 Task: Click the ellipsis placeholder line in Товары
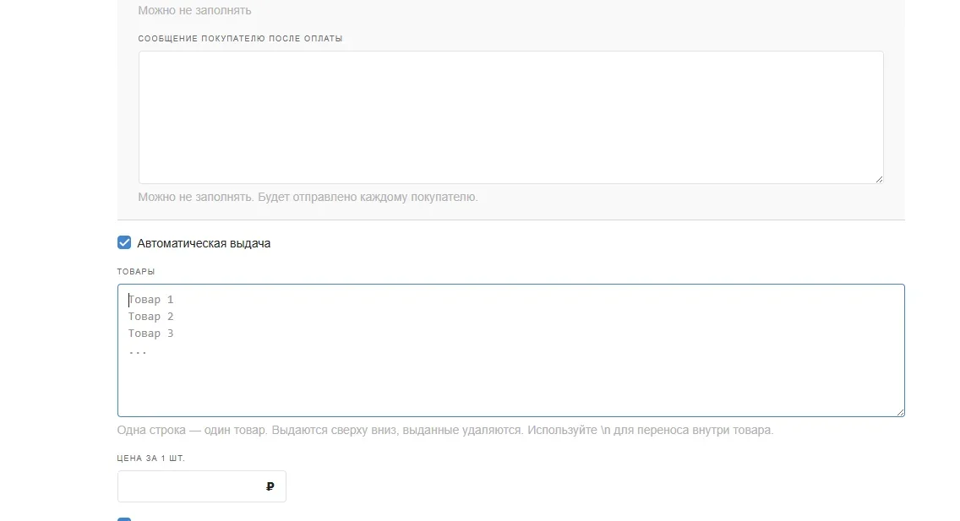click(138, 350)
